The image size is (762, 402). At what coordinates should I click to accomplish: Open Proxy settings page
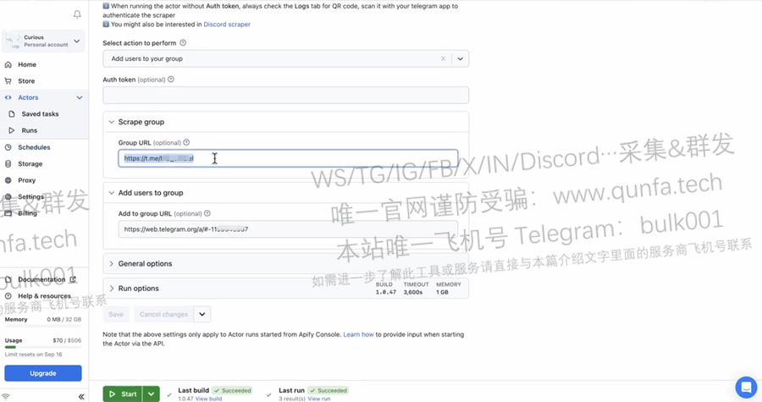[x=27, y=180]
